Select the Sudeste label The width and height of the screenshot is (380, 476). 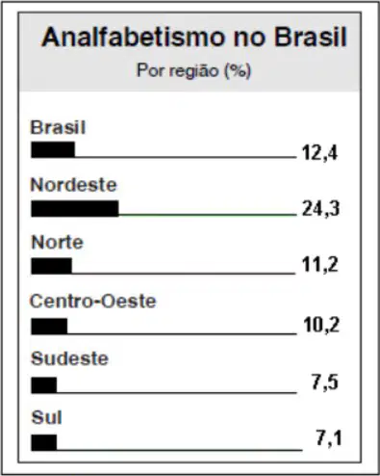[70, 358]
